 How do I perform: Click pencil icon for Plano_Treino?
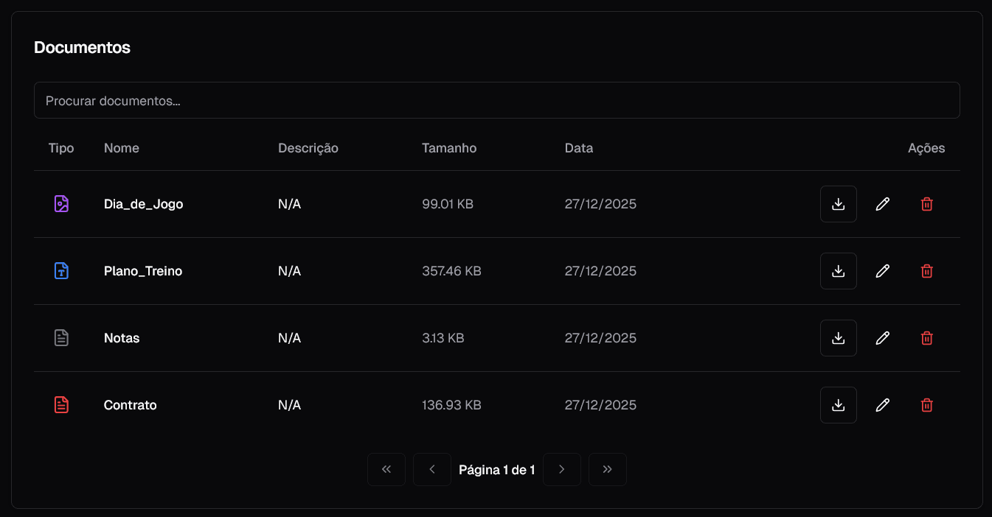pyautogui.click(x=882, y=271)
